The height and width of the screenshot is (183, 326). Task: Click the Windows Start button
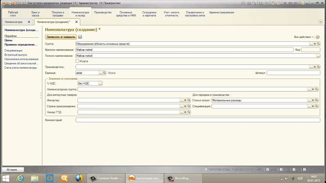coord(6,178)
